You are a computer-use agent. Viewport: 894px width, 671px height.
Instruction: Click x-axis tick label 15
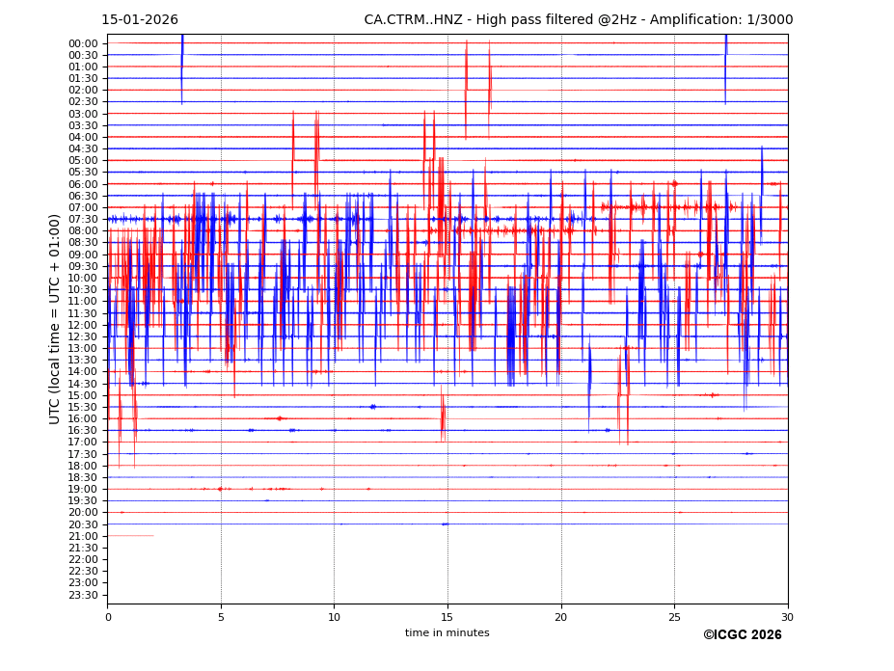pos(447,617)
